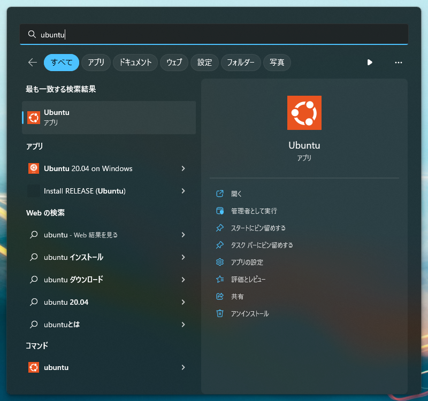The image size is (428, 401).
Task: Click the 共有 share icon
Action: click(220, 296)
